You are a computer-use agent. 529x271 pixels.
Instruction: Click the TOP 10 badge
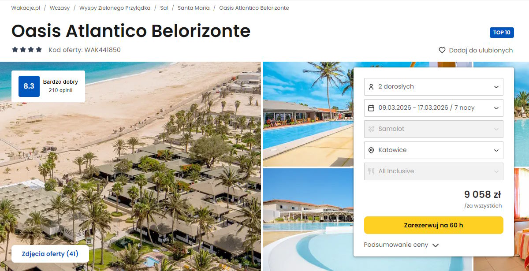(502, 33)
